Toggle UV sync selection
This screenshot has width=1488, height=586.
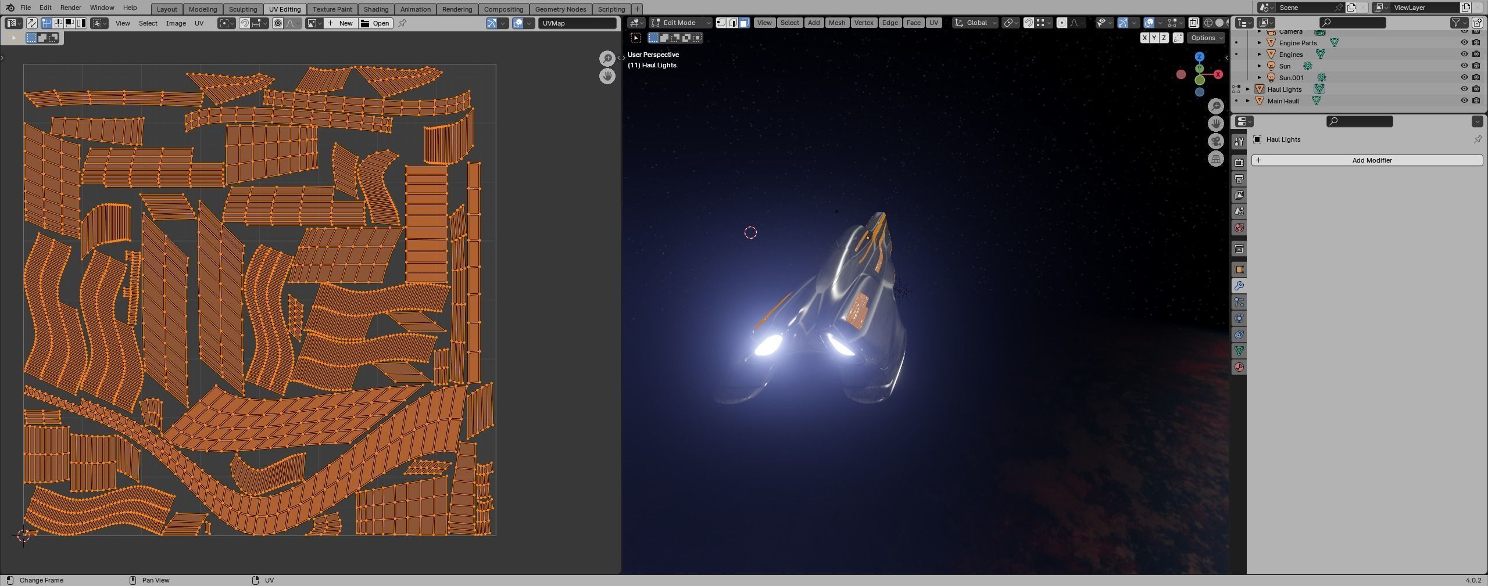[x=32, y=23]
